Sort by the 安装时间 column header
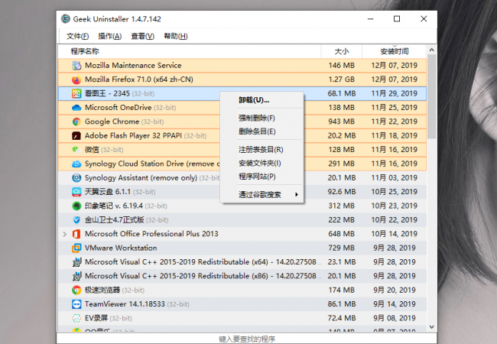Viewport: 497px width, 344px height. tap(395, 51)
